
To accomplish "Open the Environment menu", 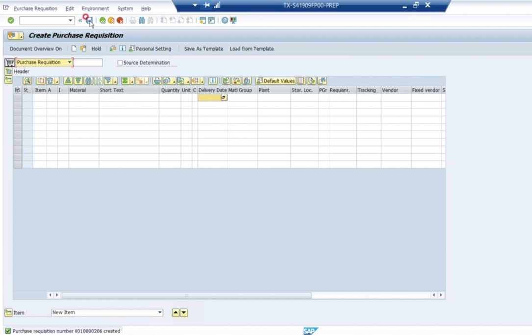I will click(x=95, y=8).
